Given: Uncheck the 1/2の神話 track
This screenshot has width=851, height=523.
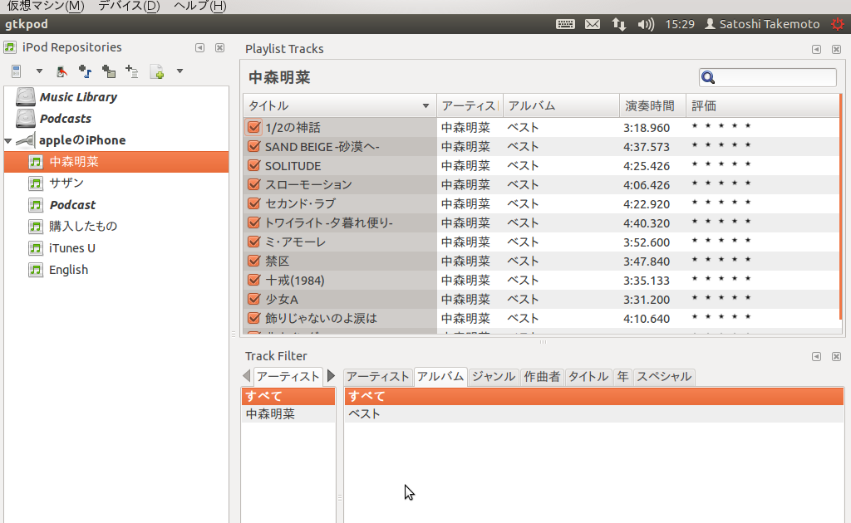Looking at the screenshot, I should click(253, 127).
